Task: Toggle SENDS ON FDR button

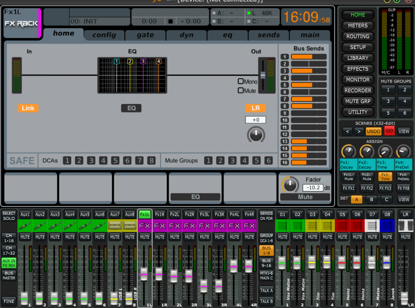Action: tap(266, 216)
